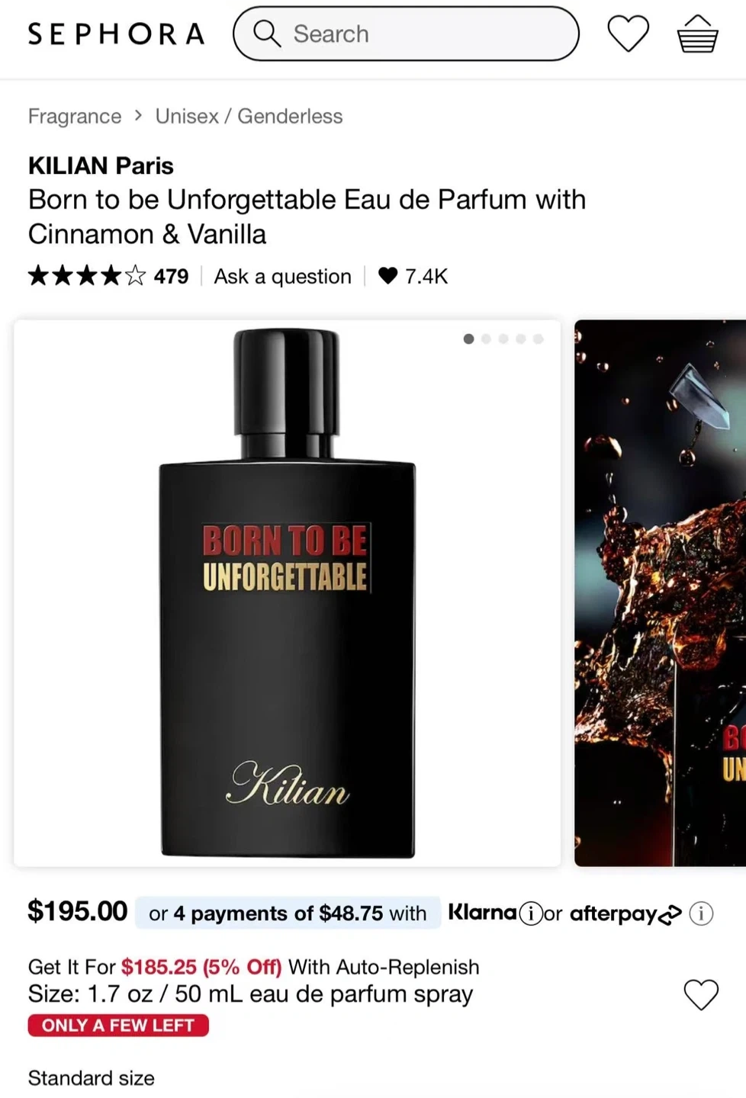Click into the Search input field

point(406,34)
